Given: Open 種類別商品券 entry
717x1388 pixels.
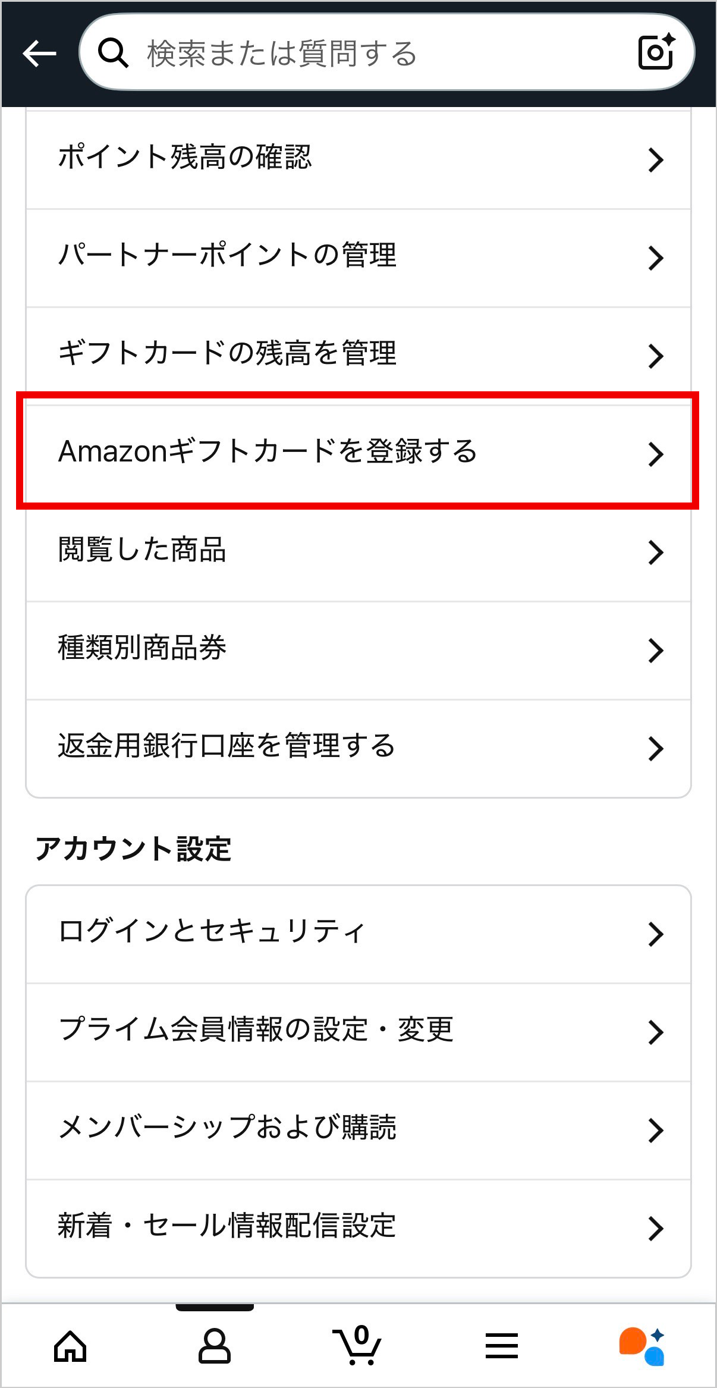Looking at the screenshot, I should point(357,649).
